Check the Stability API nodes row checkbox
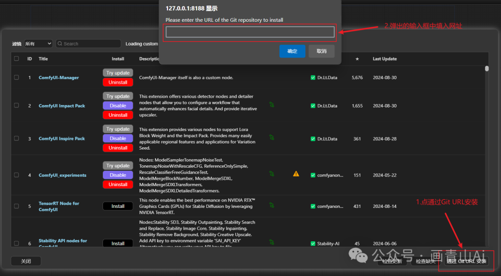This screenshot has width=501, height=276. pos(17,243)
